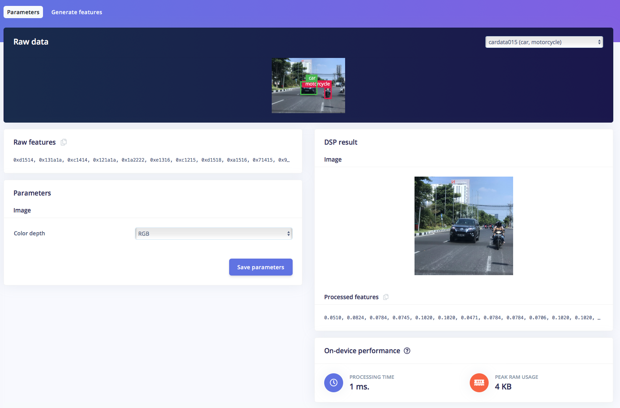This screenshot has height=408, width=620.
Task: Click the orange peak RAM usage icon
Action: [479, 383]
